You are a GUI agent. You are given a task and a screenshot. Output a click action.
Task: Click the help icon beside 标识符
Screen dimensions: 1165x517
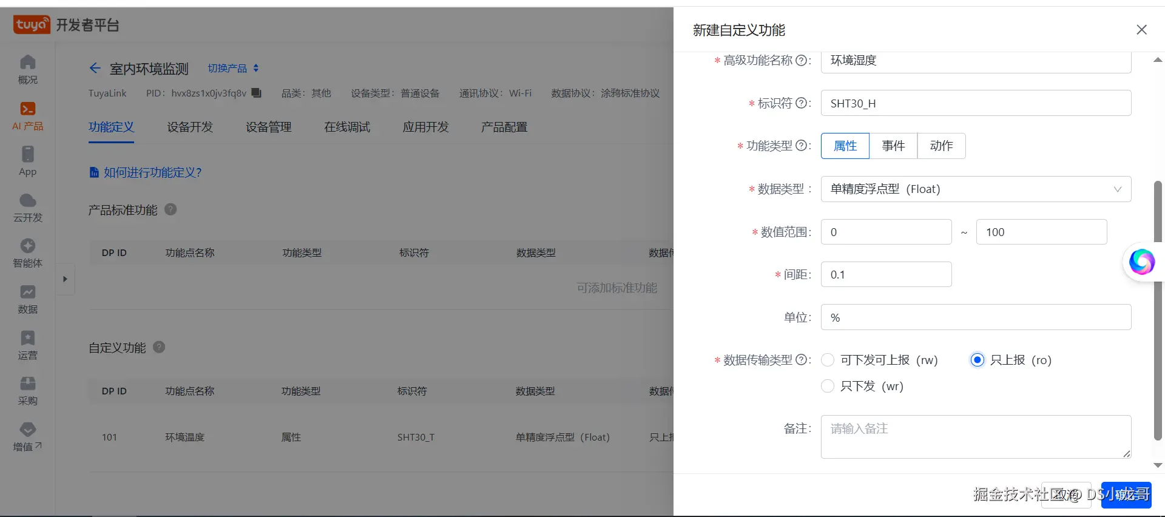coord(801,103)
